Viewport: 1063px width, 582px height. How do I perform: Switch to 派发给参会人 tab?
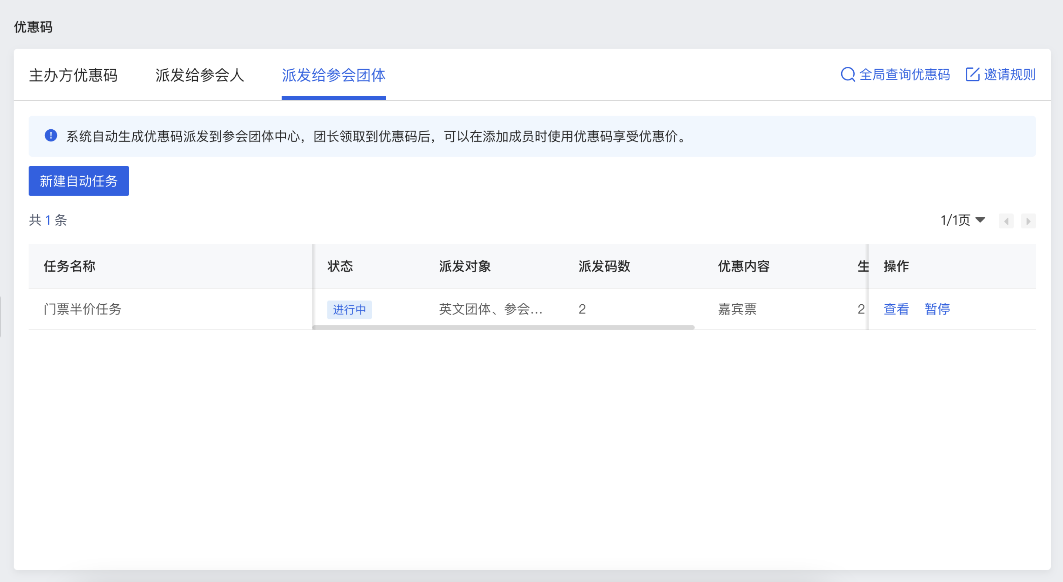pos(200,75)
